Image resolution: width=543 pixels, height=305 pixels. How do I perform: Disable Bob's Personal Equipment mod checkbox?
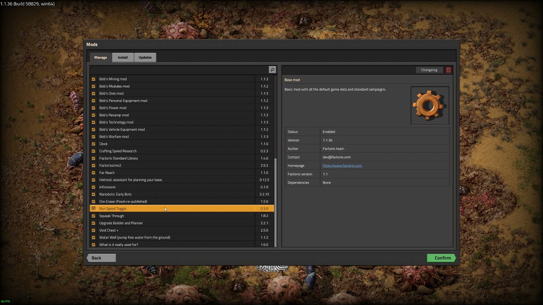tap(93, 101)
